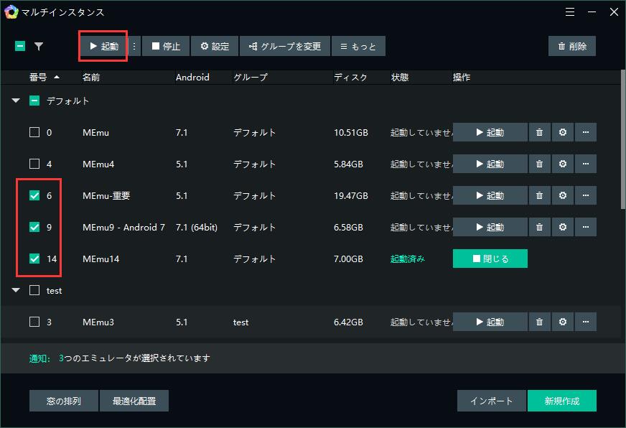Click the filter icon in the toolbar
Viewport: 626px width, 428px height.
point(39,45)
